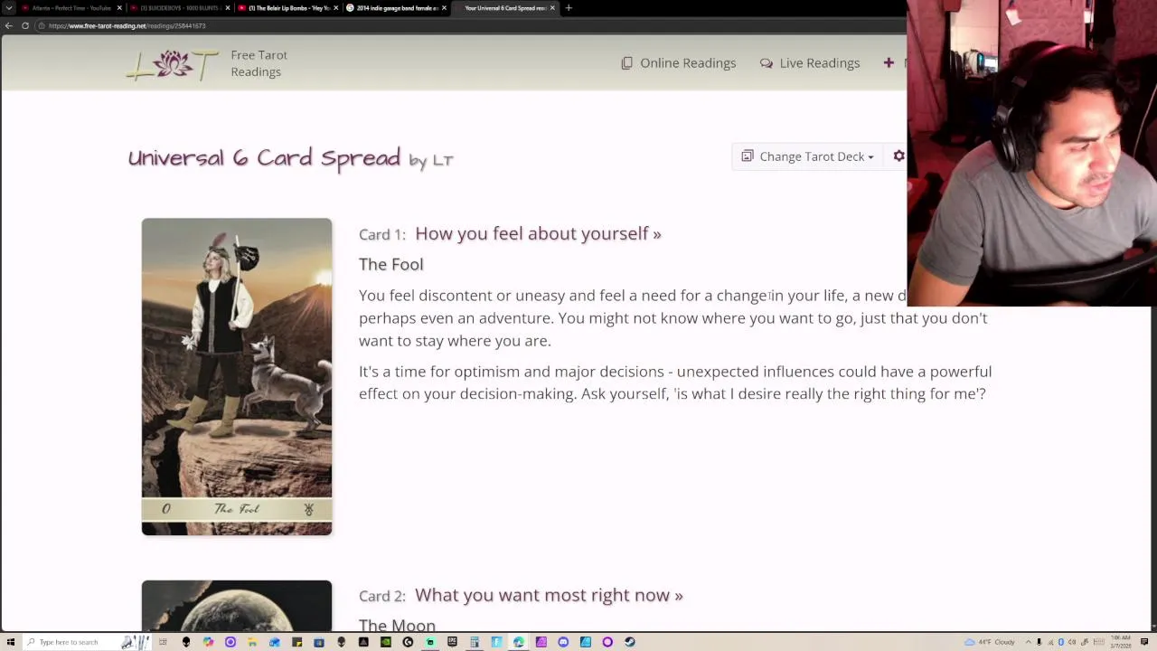Image resolution: width=1157 pixels, height=651 pixels.
Task: Close the Universal 6 Card Spread tab
Action: pos(552,8)
